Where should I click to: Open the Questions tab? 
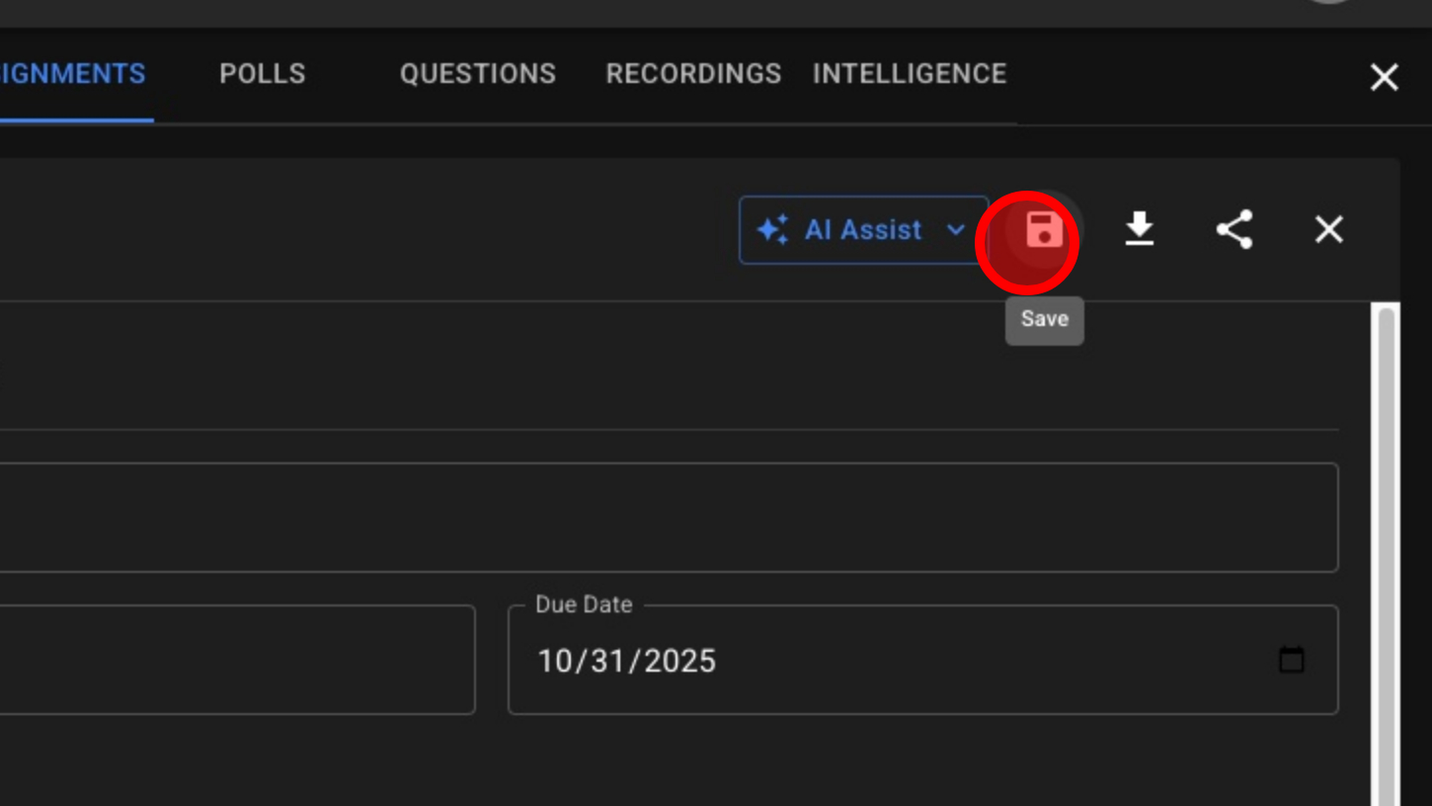point(477,74)
